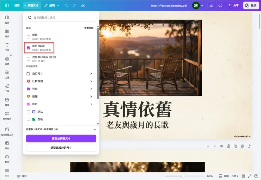Viewport: 261px width, 180px height.
Task: Open the 文字 (Text) sidebar tool
Action: click(x=7, y=47)
